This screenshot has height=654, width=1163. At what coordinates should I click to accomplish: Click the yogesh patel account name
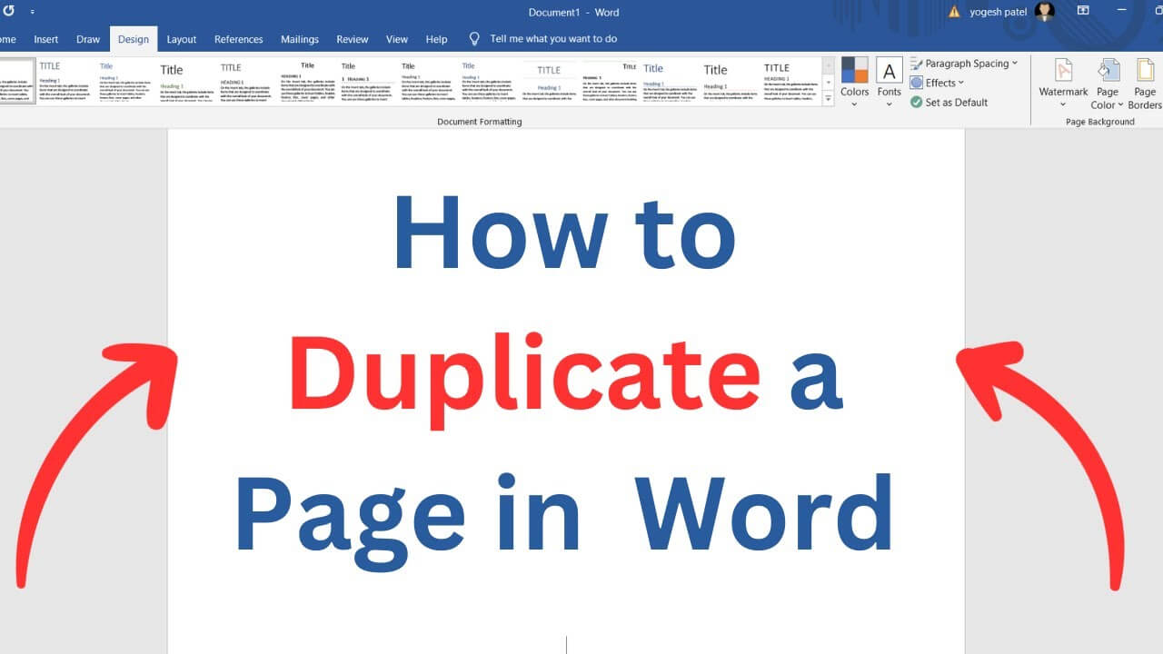point(999,12)
